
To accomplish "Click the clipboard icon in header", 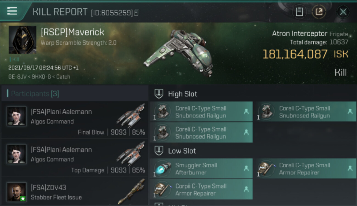I will (x=299, y=12).
